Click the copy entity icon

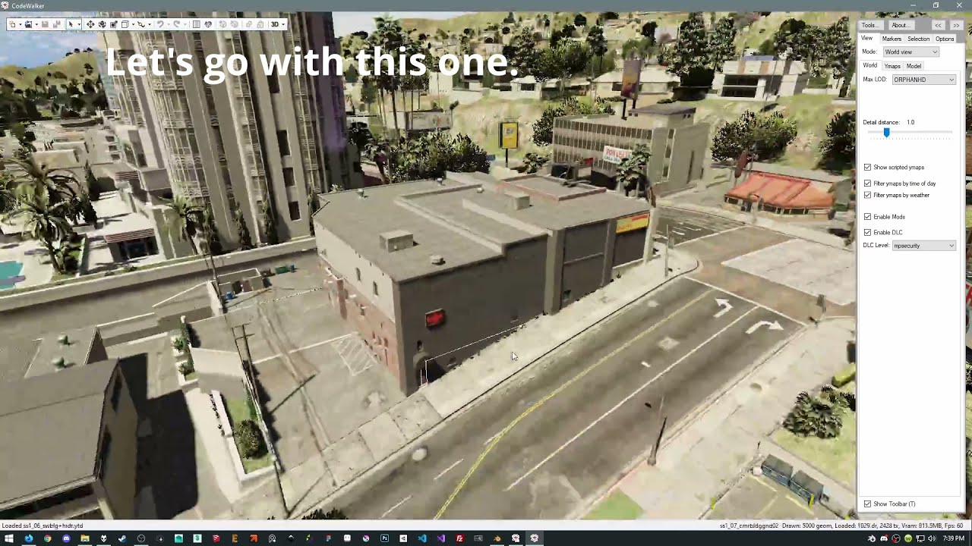249,24
